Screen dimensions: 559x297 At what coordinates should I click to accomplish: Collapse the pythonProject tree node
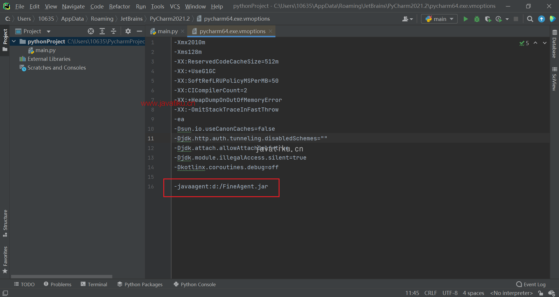(x=14, y=41)
